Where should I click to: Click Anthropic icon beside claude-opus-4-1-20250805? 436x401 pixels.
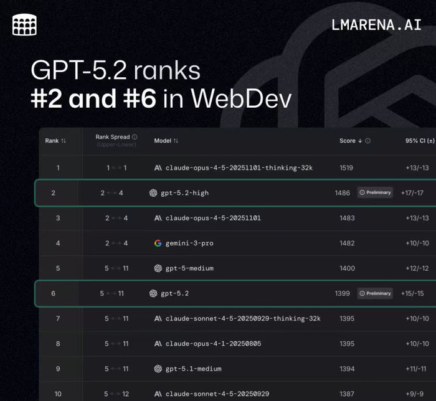click(158, 344)
